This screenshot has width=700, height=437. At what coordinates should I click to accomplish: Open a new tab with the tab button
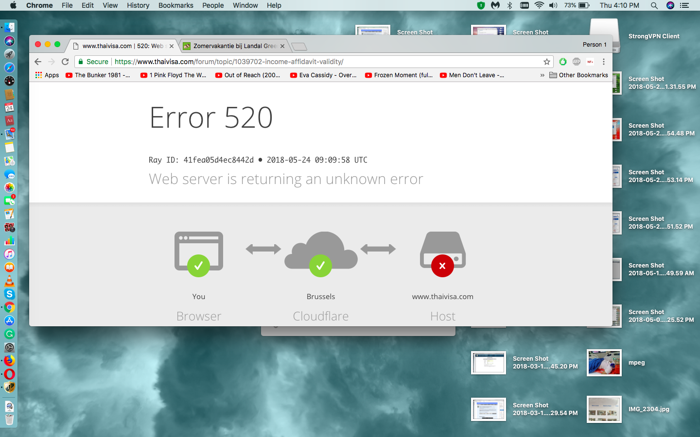(299, 47)
